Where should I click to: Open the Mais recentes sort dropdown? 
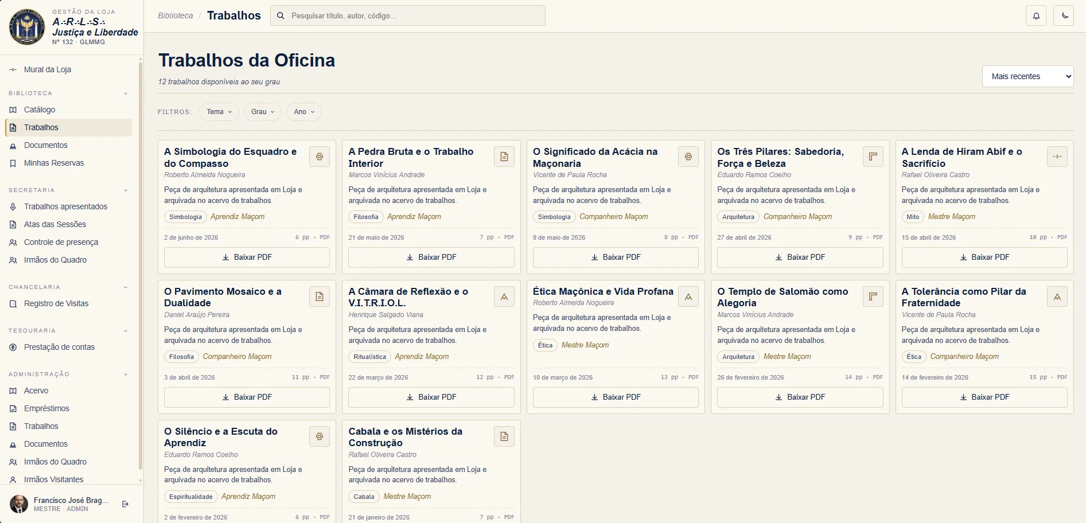click(1028, 76)
